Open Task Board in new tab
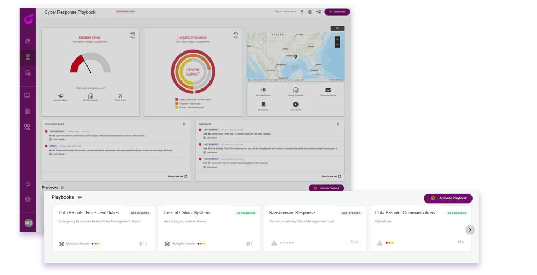 [331, 176]
